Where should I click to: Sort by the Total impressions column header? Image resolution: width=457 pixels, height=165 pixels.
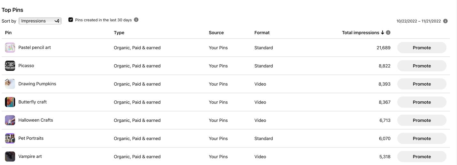click(x=360, y=32)
